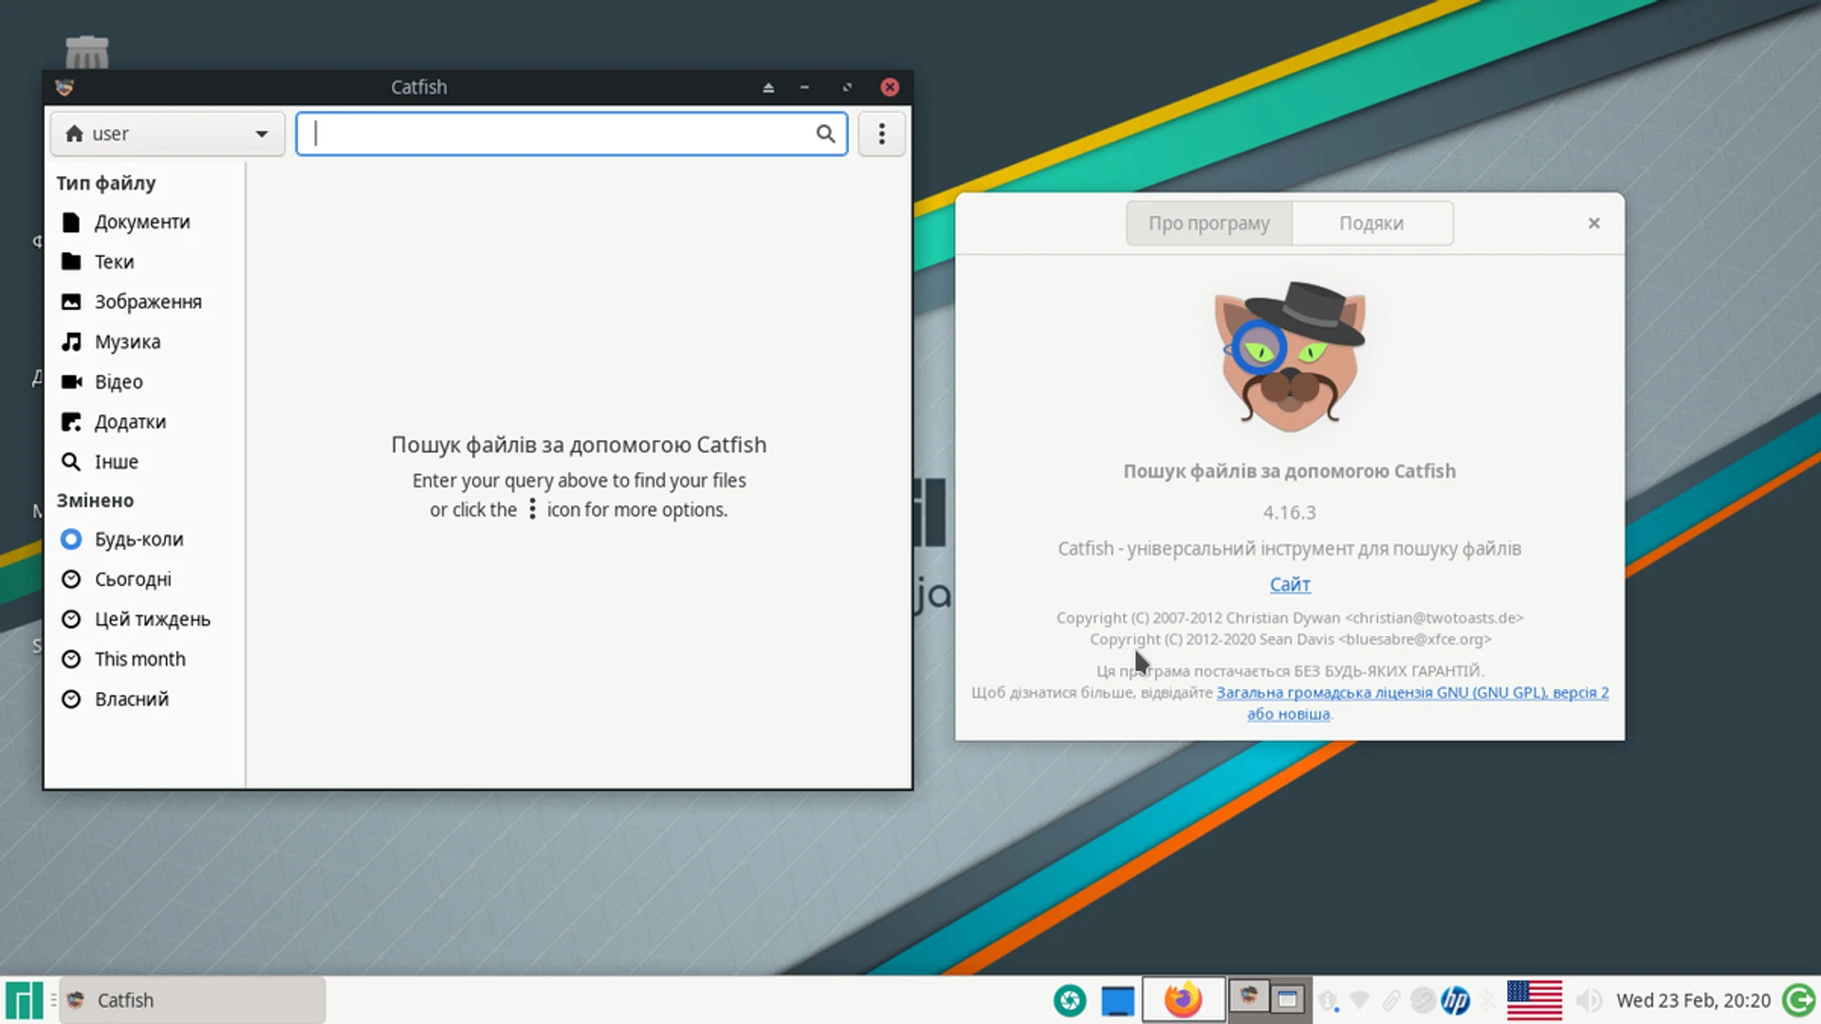Click the Catfish cat logo in about dialog
This screenshot has width=1821, height=1024.
point(1290,356)
